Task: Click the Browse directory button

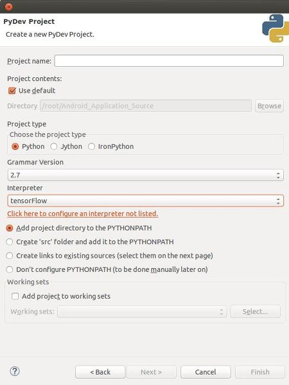Action: click(x=269, y=106)
